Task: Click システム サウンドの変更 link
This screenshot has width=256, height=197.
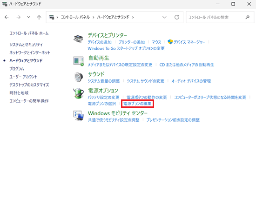Action: 146,81
